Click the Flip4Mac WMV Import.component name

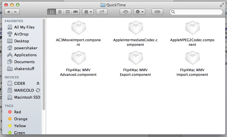[x=192, y=72]
